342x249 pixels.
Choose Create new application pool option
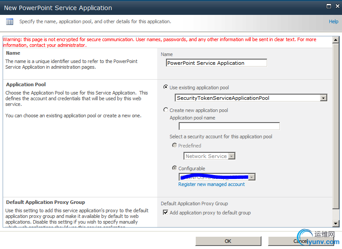pos(166,110)
